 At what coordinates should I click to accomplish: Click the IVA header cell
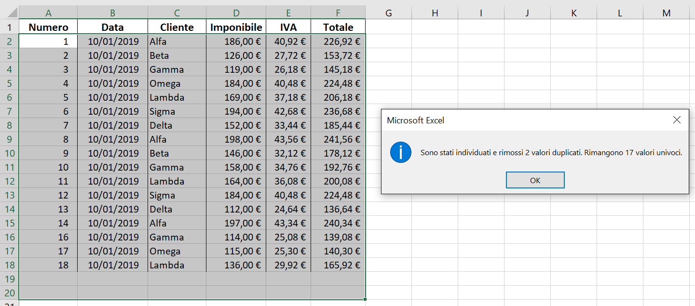click(x=288, y=27)
